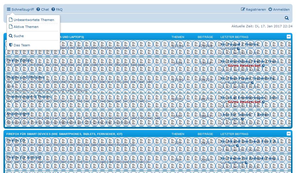Open fairphone user profile

[236, 163]
